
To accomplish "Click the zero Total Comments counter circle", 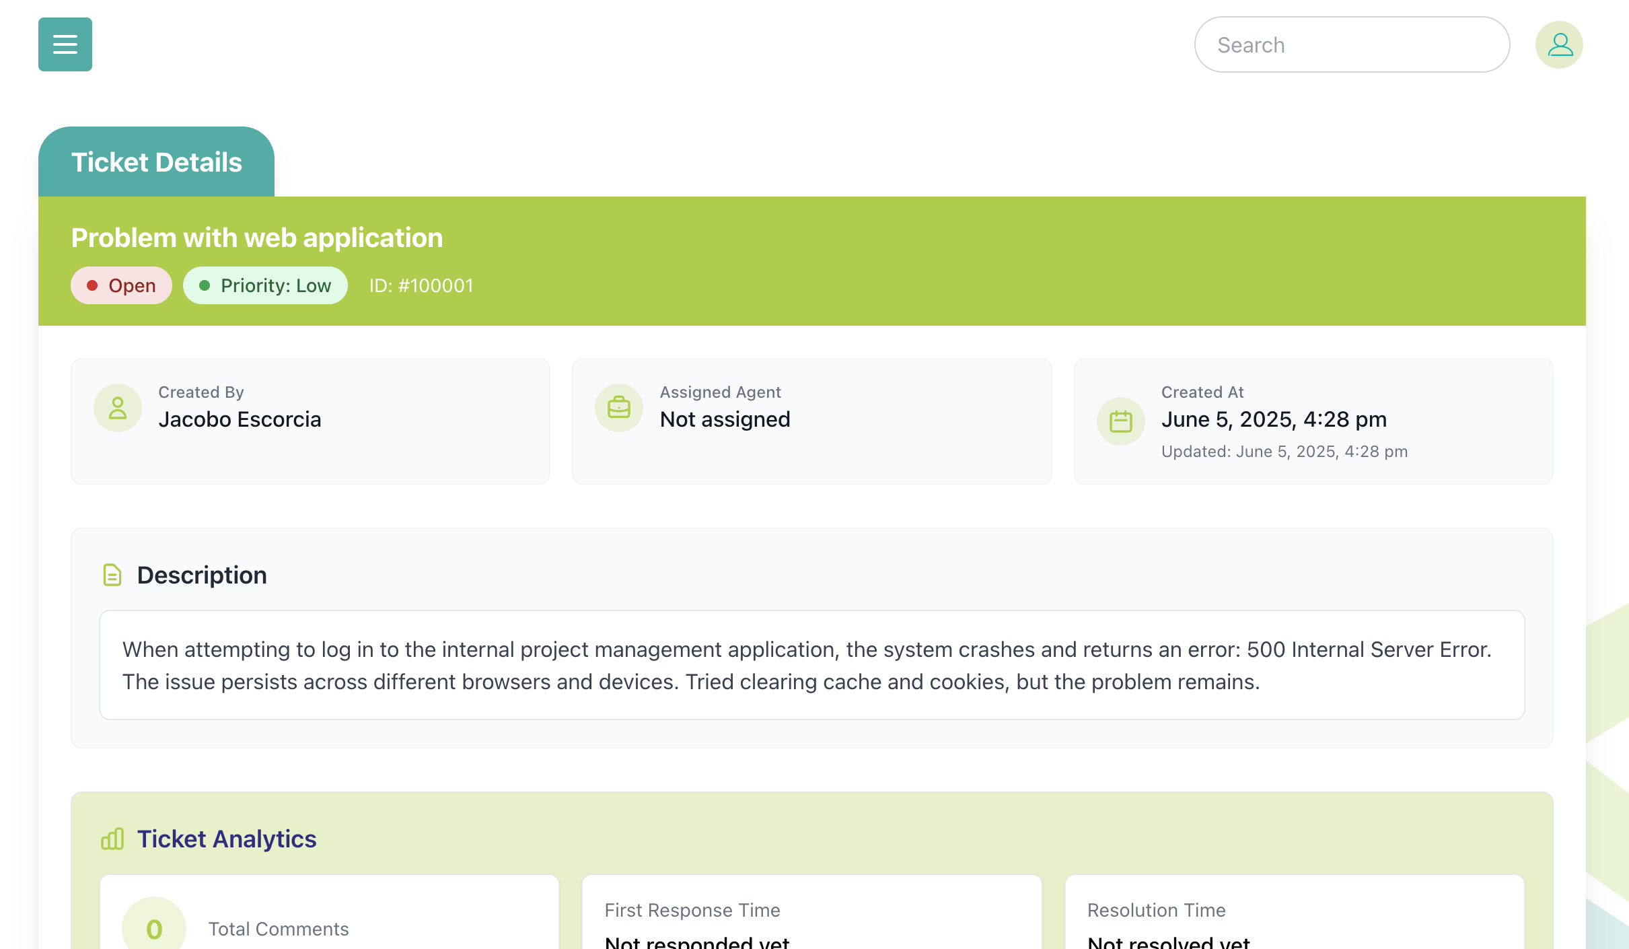I will coord(154,928).
